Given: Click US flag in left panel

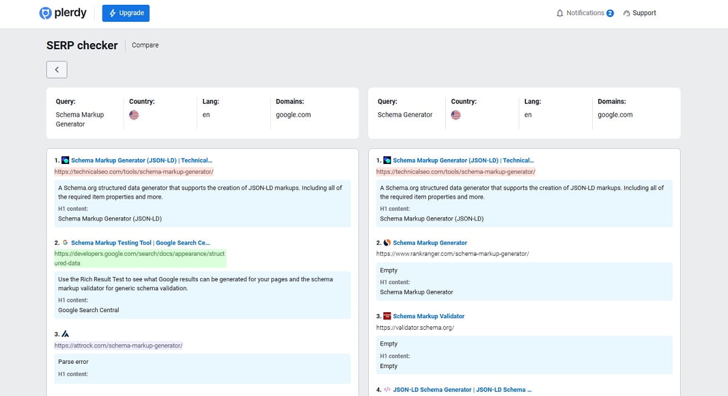Looking at the screenshot, I should (134, 115).
